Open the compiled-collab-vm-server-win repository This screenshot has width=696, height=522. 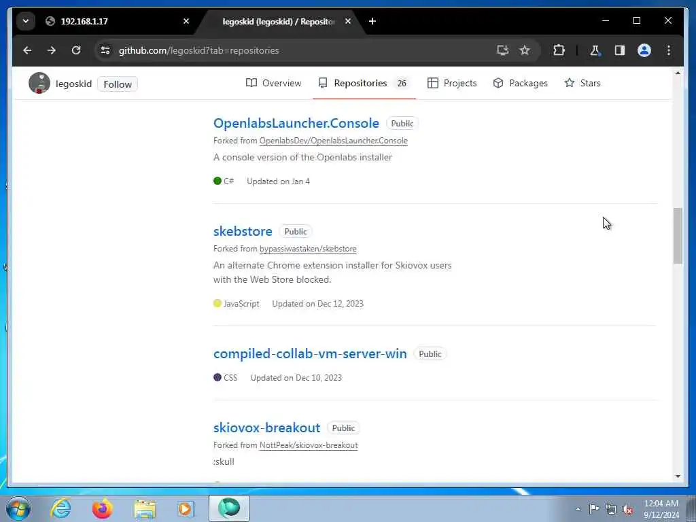[310, 353]
